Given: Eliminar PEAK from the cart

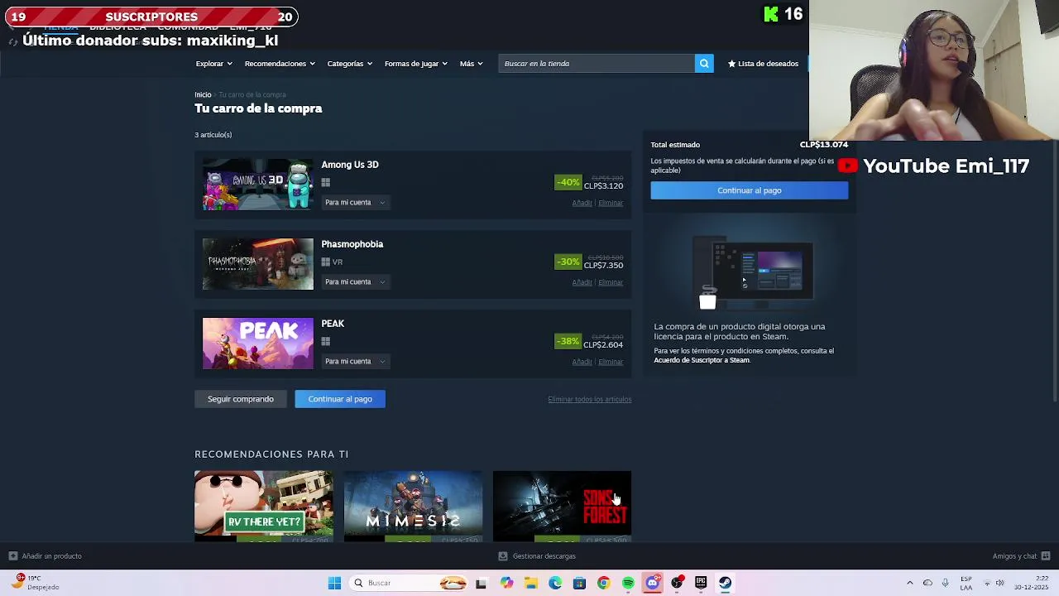Looking at the screenshot, I should (x=611, y=362).
